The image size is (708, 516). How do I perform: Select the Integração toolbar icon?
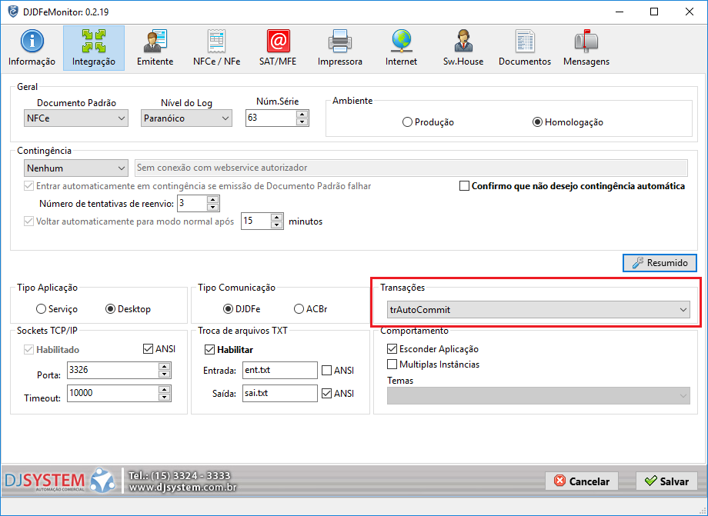94,48
